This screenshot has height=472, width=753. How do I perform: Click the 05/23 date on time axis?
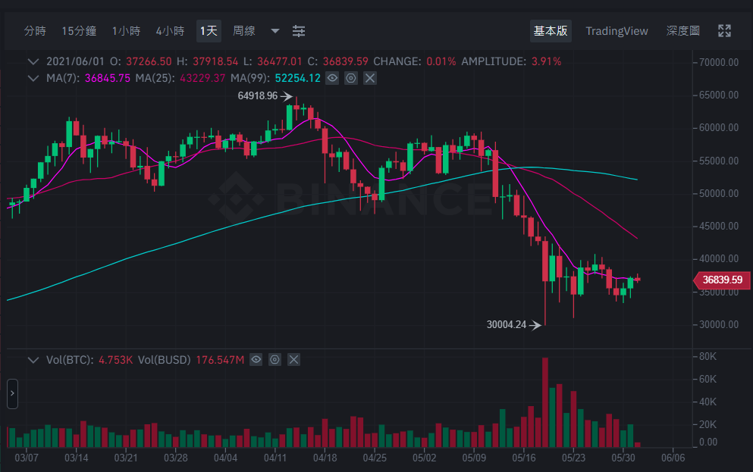point(573,458)
